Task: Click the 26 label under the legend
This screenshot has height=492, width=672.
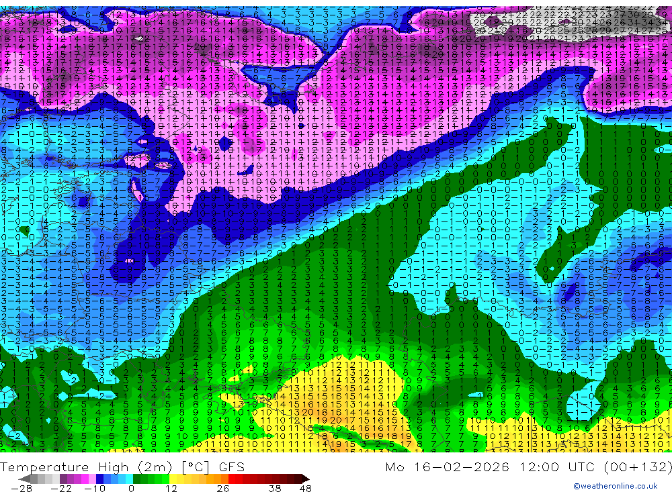Action: pyautogui.click(x=223, y=488)
